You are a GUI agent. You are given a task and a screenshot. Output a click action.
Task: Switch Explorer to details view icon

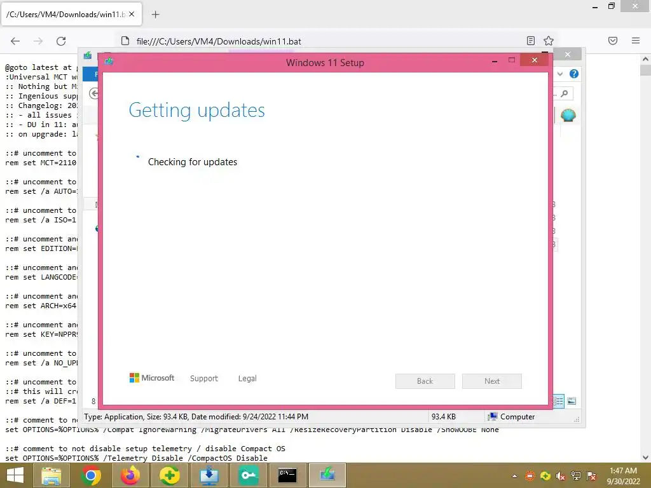coord(559,401)
